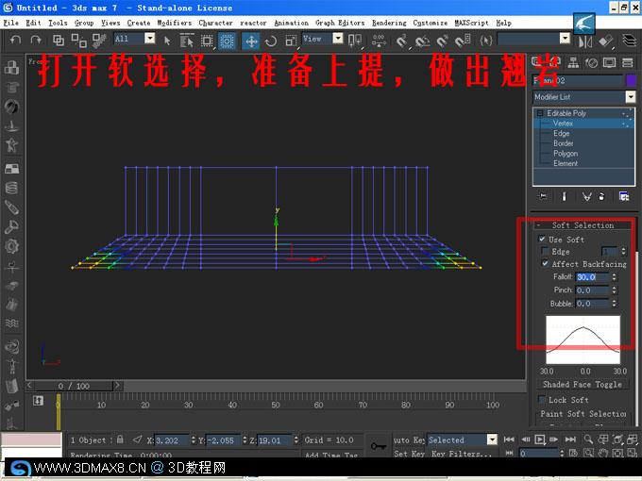Open the Customize menu
642x481 pixels.
[x=431, y=23]
